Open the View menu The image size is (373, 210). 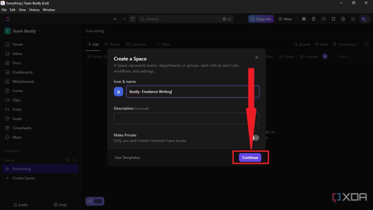[x=22, y=10]
